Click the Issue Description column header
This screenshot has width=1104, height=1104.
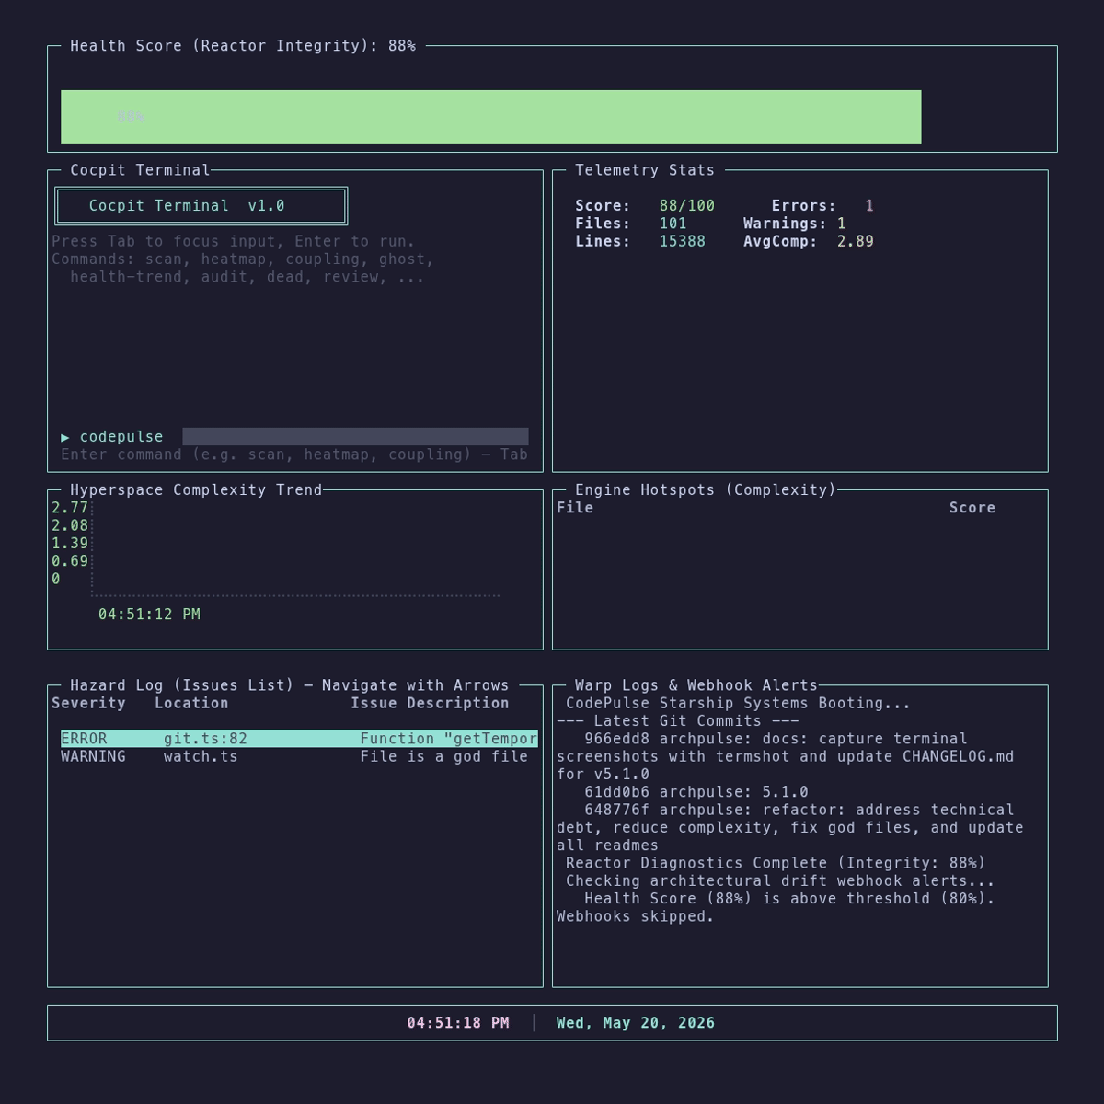coord(430,703)
